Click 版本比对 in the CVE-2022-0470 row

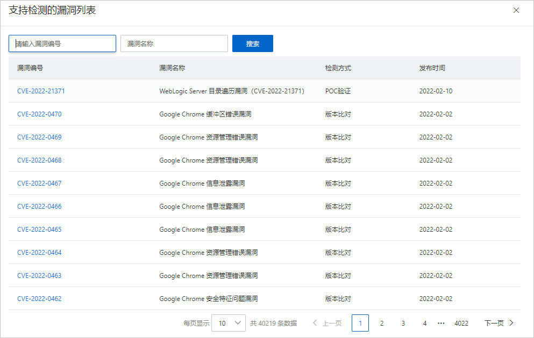338,114
